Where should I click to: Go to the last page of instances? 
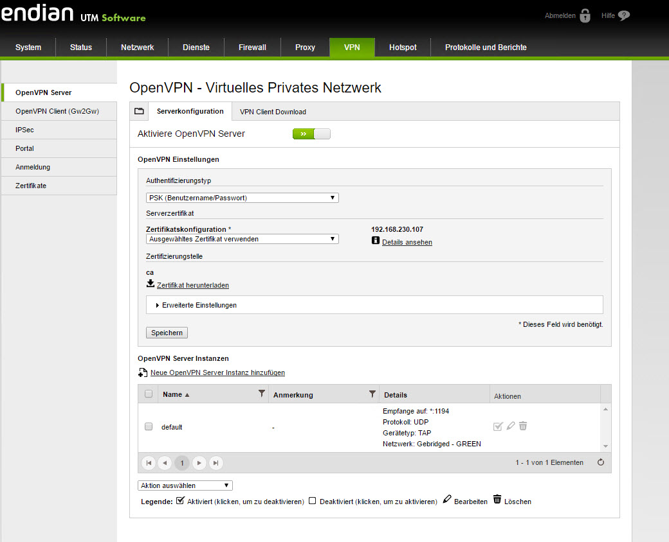[216, 462]
